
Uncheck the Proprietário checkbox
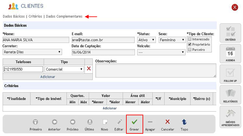(x=190, y=44)
